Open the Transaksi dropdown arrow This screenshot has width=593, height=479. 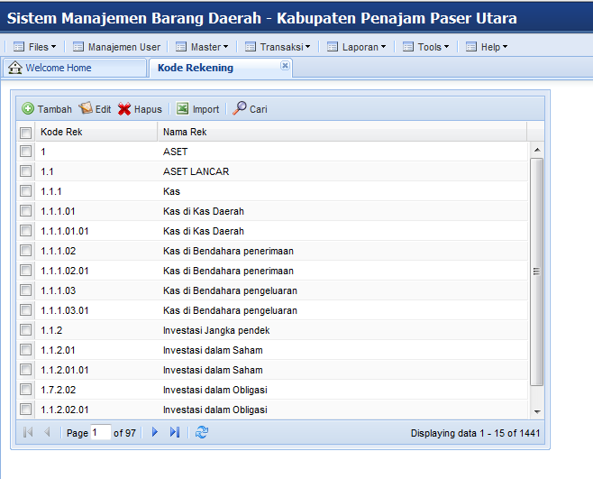(308, 47)
